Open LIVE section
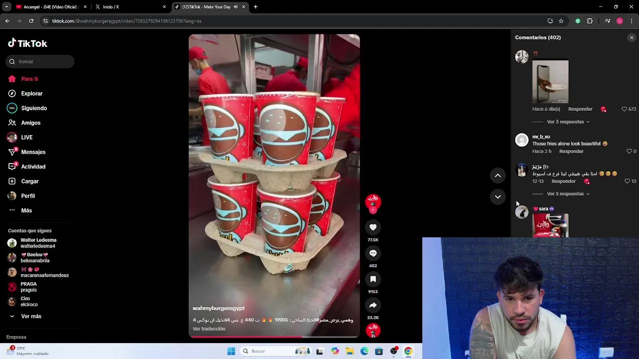Screen dimensions: 639x359 (26, 137)
